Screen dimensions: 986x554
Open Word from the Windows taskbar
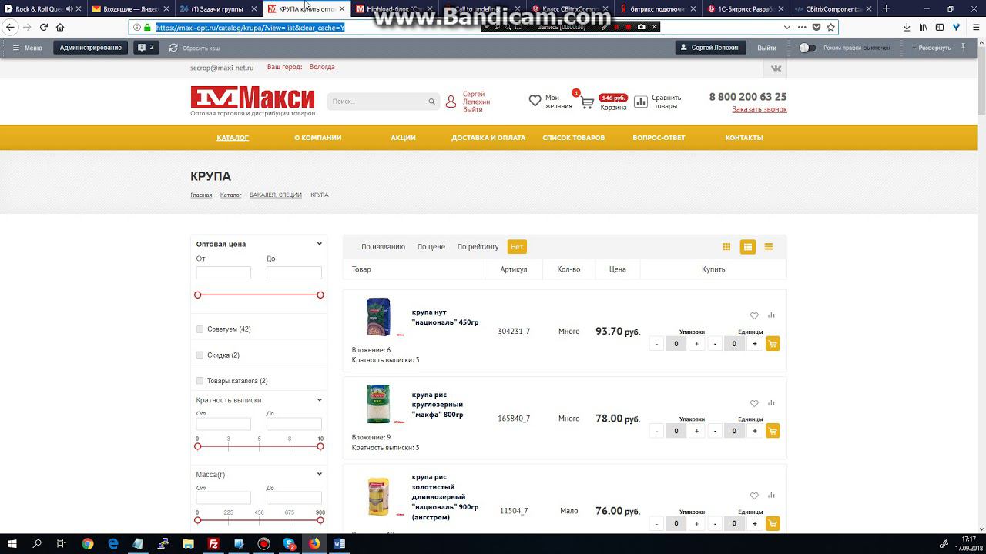340,543
